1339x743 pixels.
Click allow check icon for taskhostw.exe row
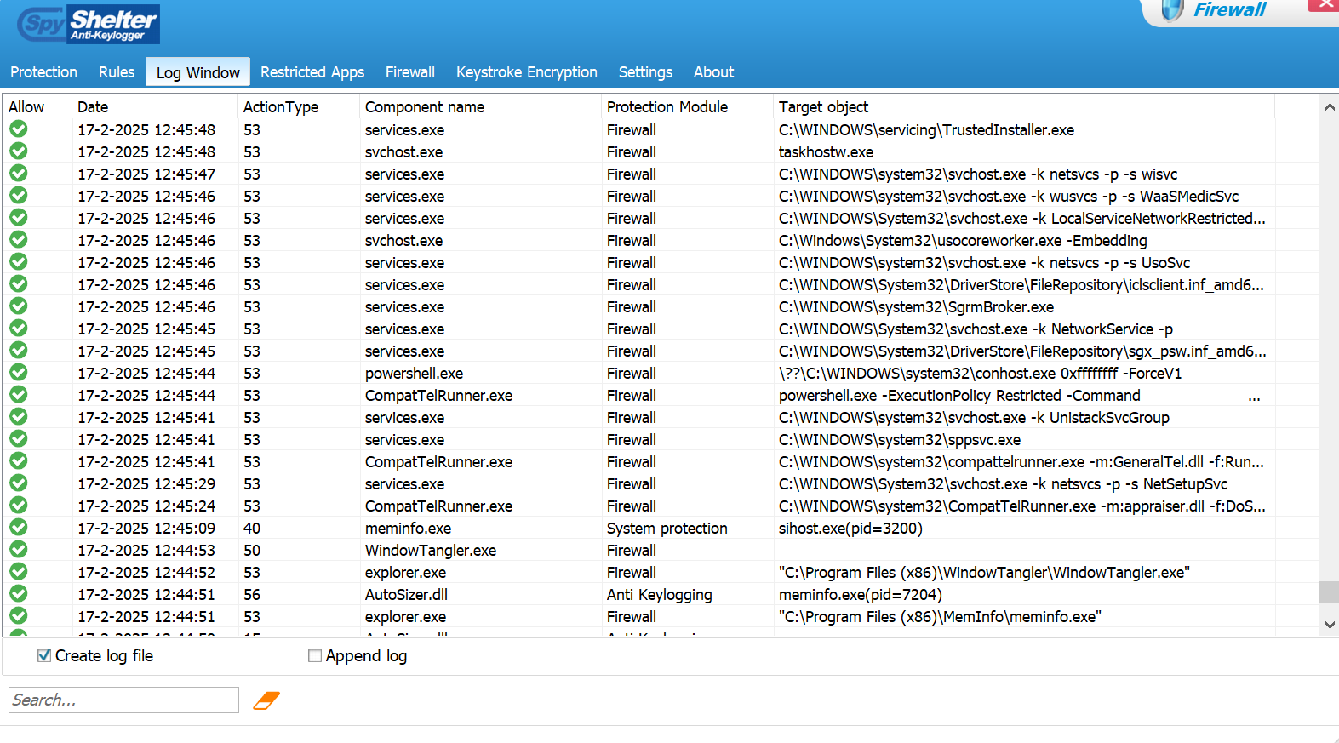pos(19,151)
